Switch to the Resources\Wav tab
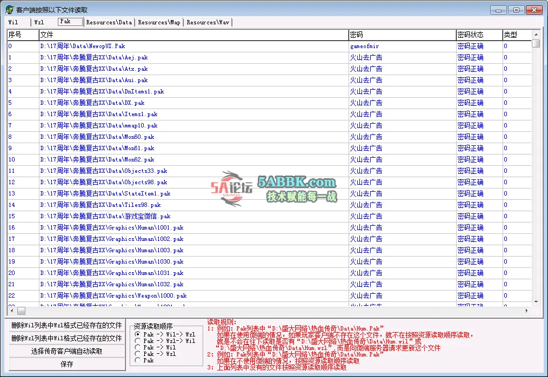Screen dimensions: 548x377 (x=208, y=23)
